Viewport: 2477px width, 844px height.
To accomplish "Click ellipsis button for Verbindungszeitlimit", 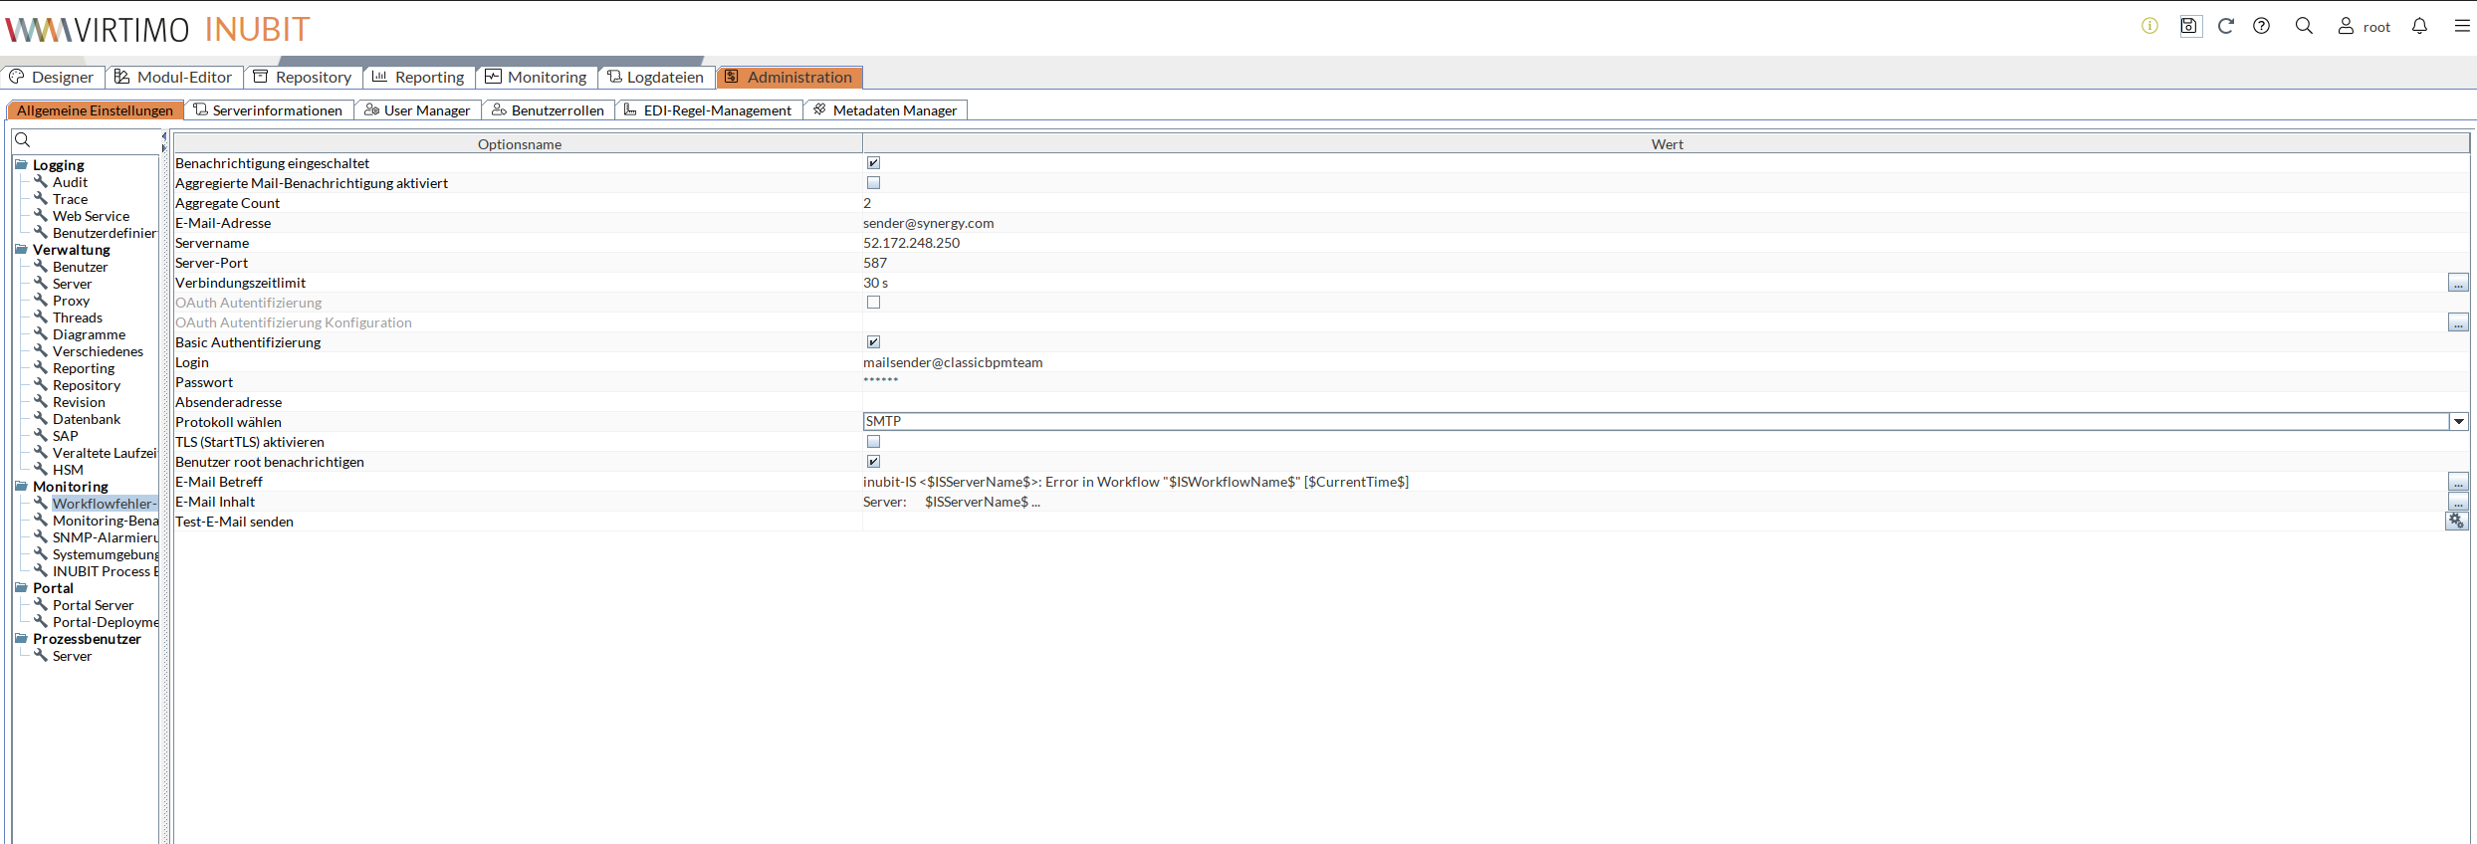I will (2458, 284).
